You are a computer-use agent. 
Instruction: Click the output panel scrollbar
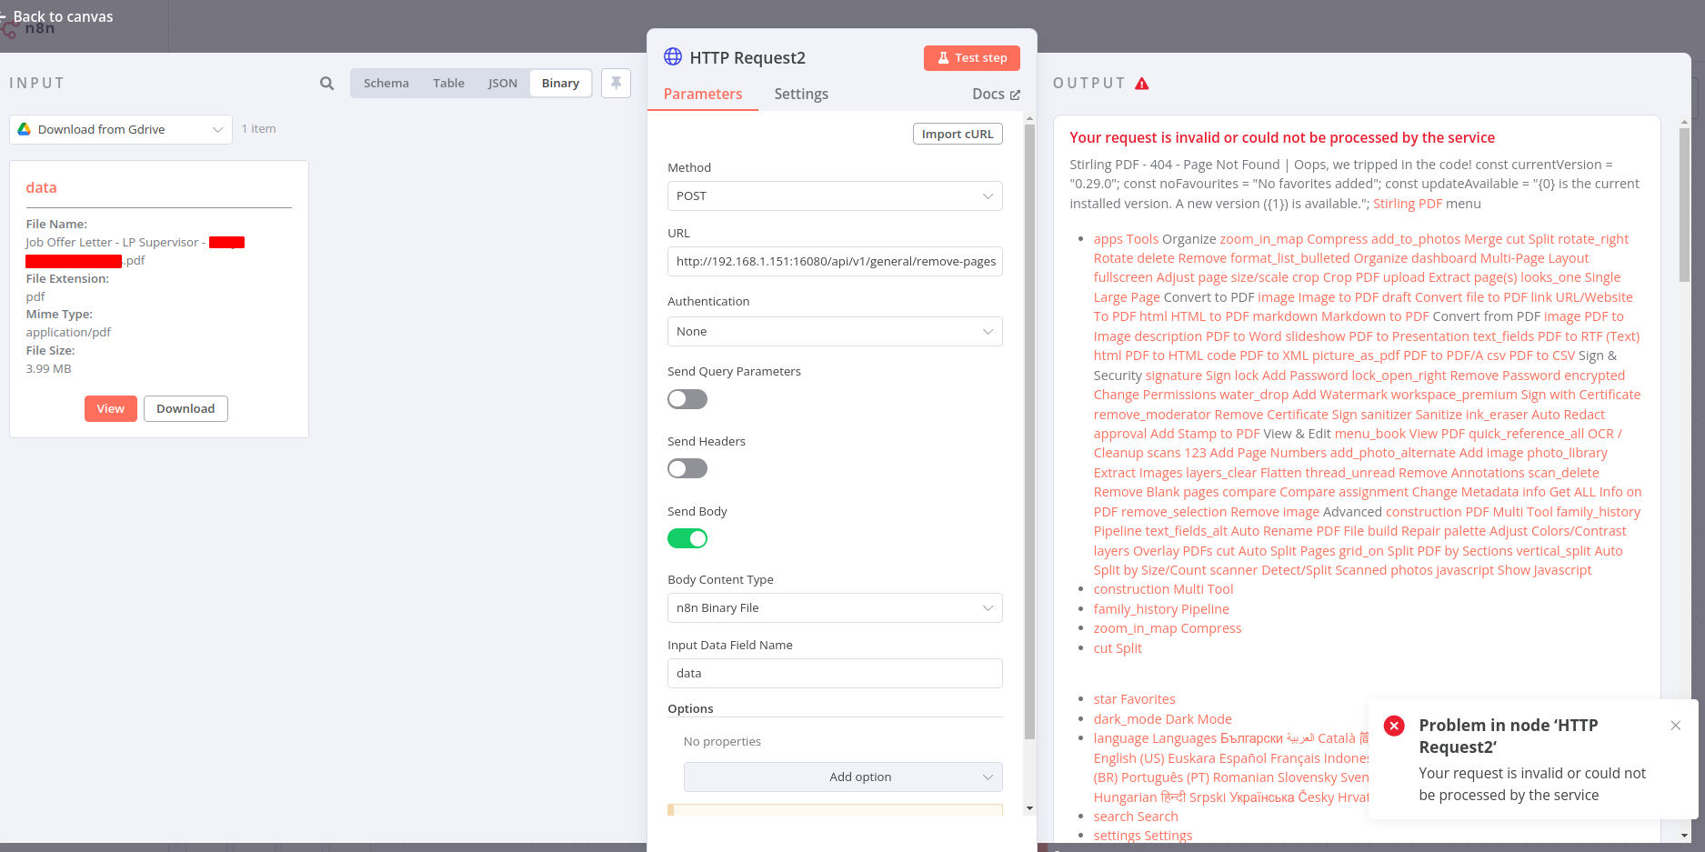[1684, 205]
